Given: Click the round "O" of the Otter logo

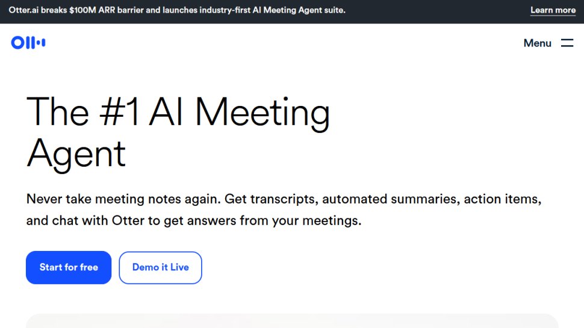Looking at the screenshot, I should 17,43.
